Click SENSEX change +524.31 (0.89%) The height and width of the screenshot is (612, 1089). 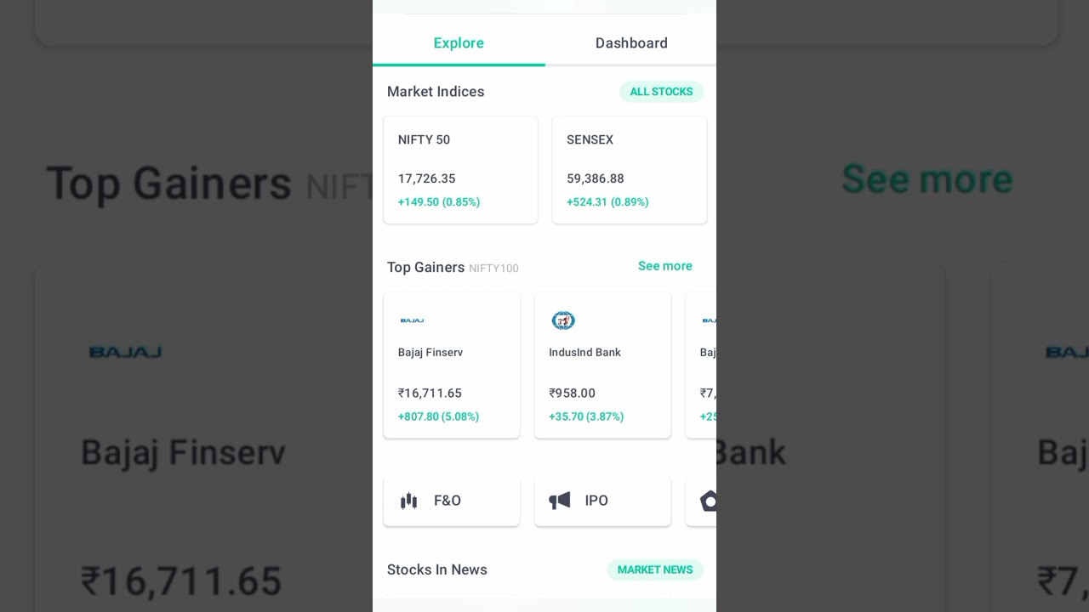(607, 202)
